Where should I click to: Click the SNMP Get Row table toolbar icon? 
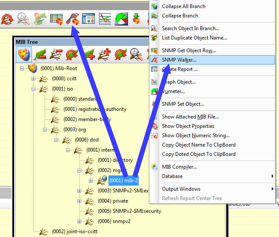pyautogui.click(x=57, y=19)
